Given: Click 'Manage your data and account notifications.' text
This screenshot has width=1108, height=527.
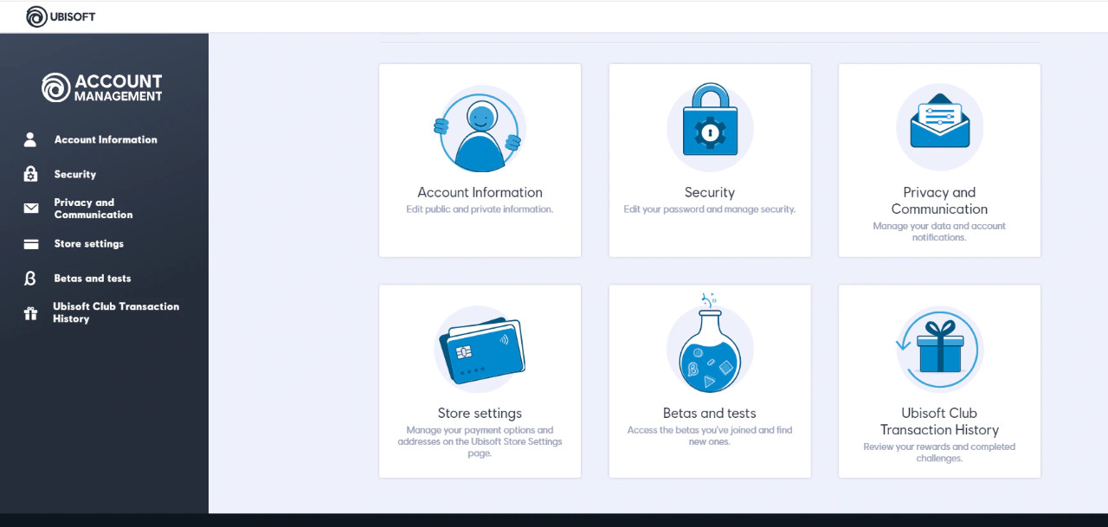Looking at the screenshot, I should pos(939,232).
